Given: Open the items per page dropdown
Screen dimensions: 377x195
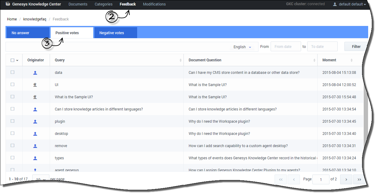Looking at the screenshot, I should pyautogui.click(x=41, y=179).
